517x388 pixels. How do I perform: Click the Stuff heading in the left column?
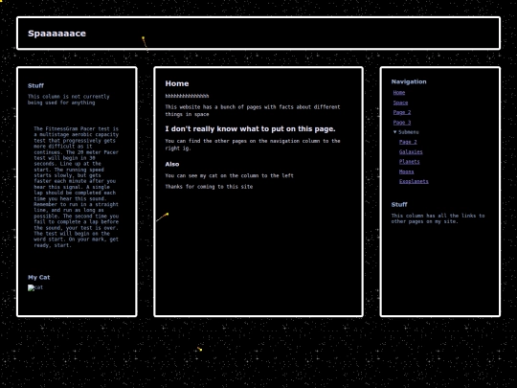tap(35, 85)
